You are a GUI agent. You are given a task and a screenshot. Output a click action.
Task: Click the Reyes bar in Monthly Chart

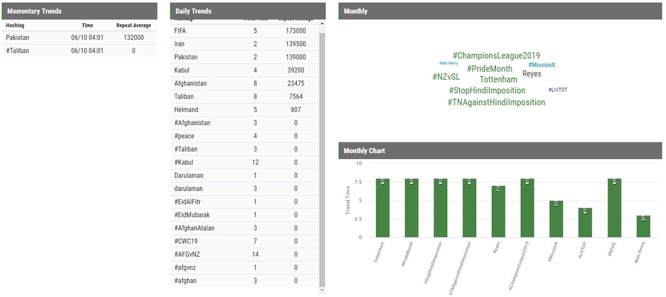(x=498, y=212)
